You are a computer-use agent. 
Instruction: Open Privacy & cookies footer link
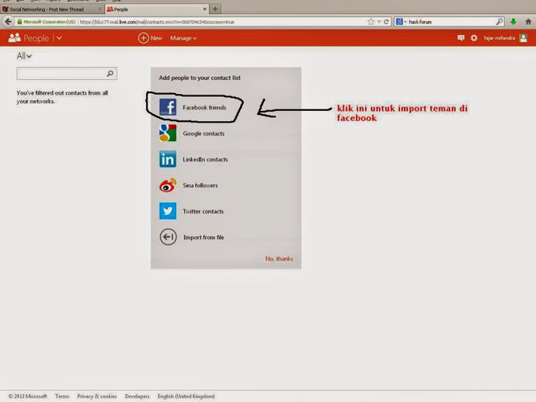(x=97, y=397)
